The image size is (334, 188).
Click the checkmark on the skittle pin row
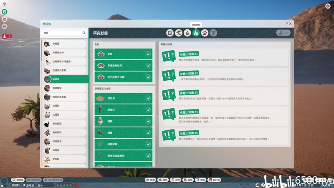[x=148, y=121]
